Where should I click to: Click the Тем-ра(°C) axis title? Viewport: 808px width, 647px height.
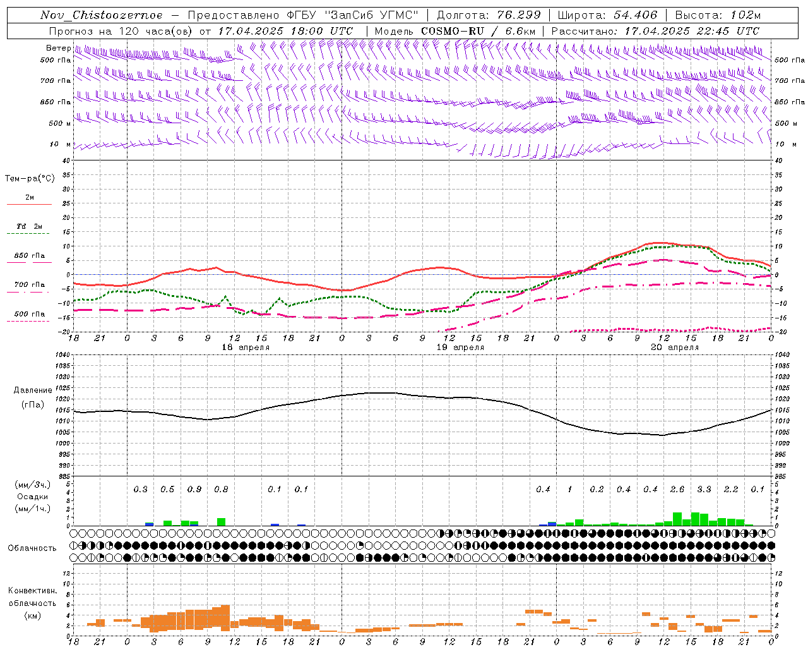tap(30, 179)
